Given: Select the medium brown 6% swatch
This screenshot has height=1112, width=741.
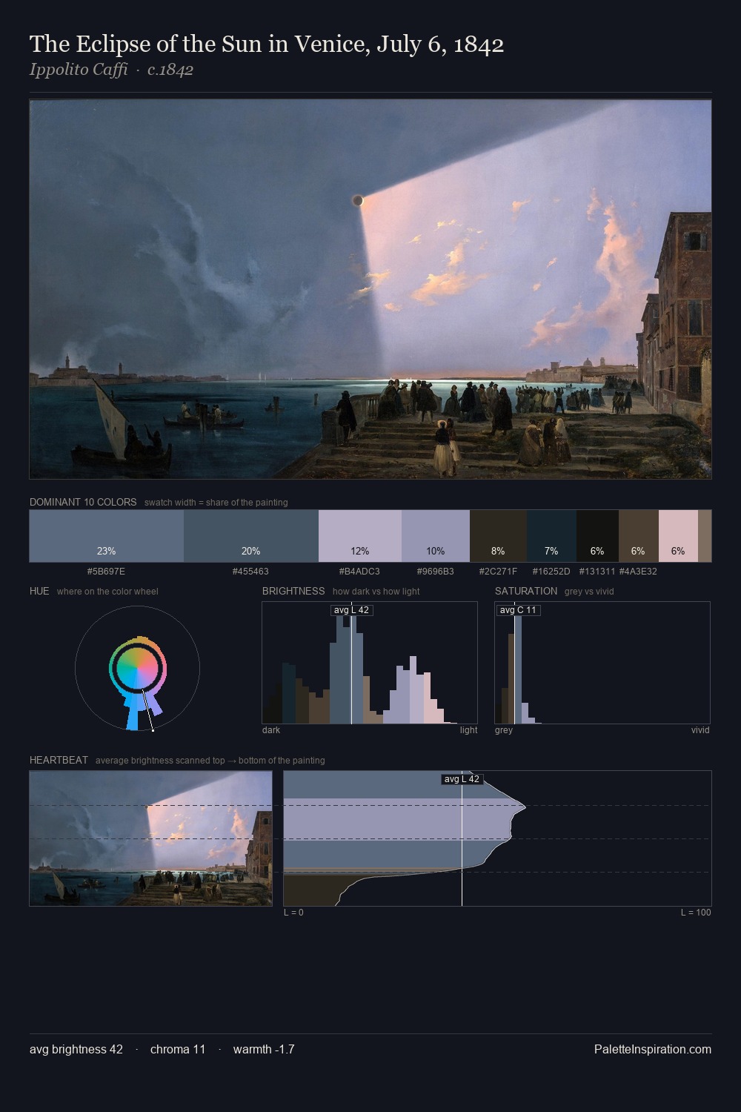Looking at the screenshot, I should pos(639,536).
